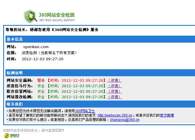Click the red 警告 status text
The image size is (195, 140).
click(x=41, y=80)
